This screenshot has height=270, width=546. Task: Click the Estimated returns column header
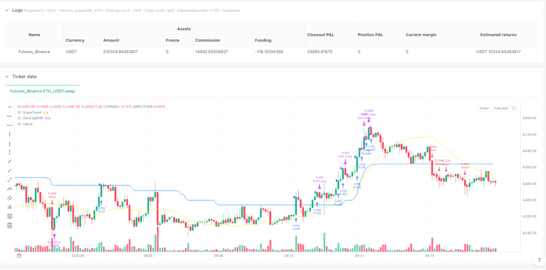498,34
